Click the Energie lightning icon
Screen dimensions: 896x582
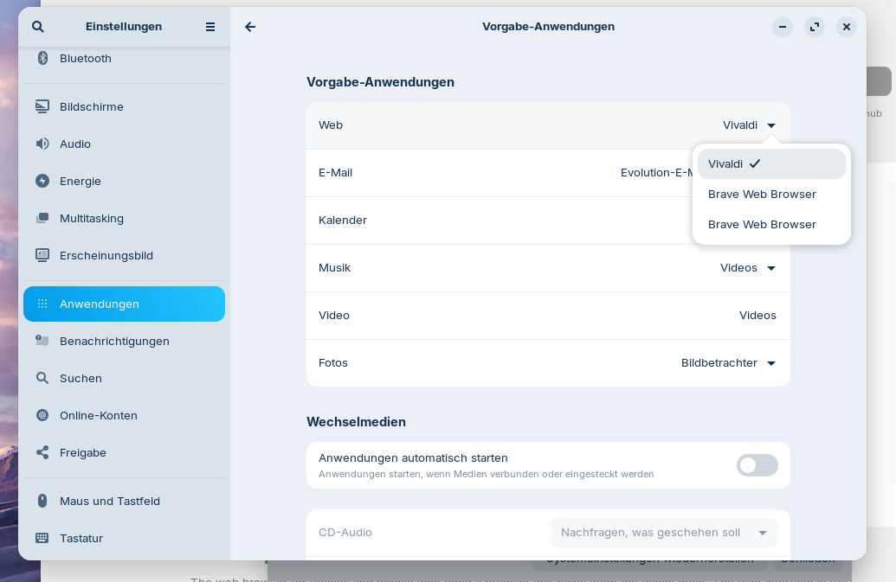42,181
